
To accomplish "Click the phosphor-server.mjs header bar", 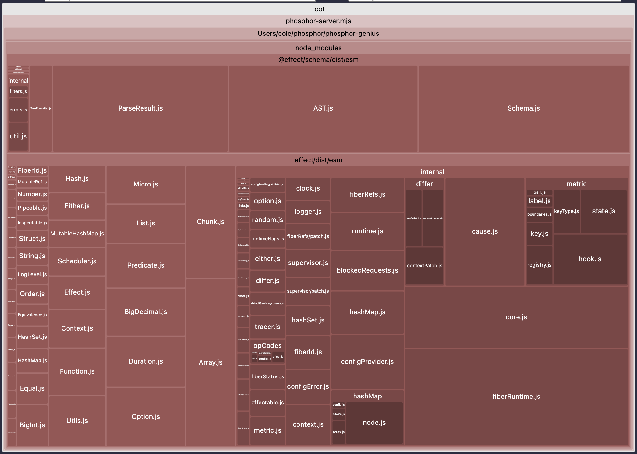I will 318,21.
